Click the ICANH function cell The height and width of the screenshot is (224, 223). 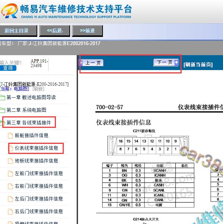pyautogui.click(x=160, y=175)
